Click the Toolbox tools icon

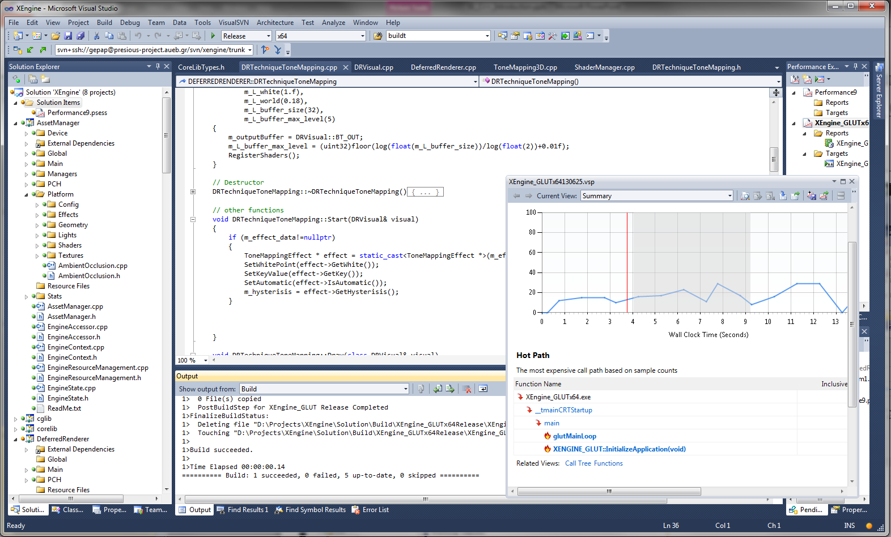click(552, 36)
